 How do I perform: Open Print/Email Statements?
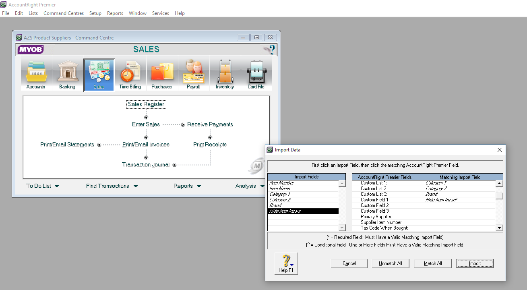(67, 145)
